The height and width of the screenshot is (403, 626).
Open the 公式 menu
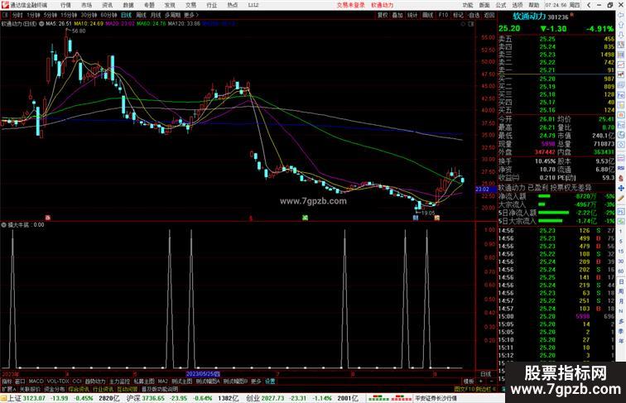501,5
